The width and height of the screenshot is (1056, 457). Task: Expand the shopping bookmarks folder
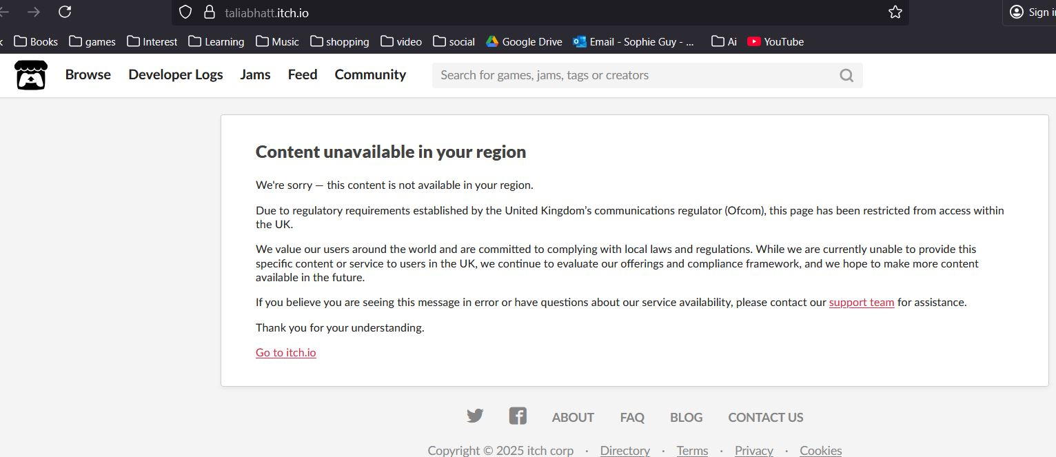[x=340, y=41]
